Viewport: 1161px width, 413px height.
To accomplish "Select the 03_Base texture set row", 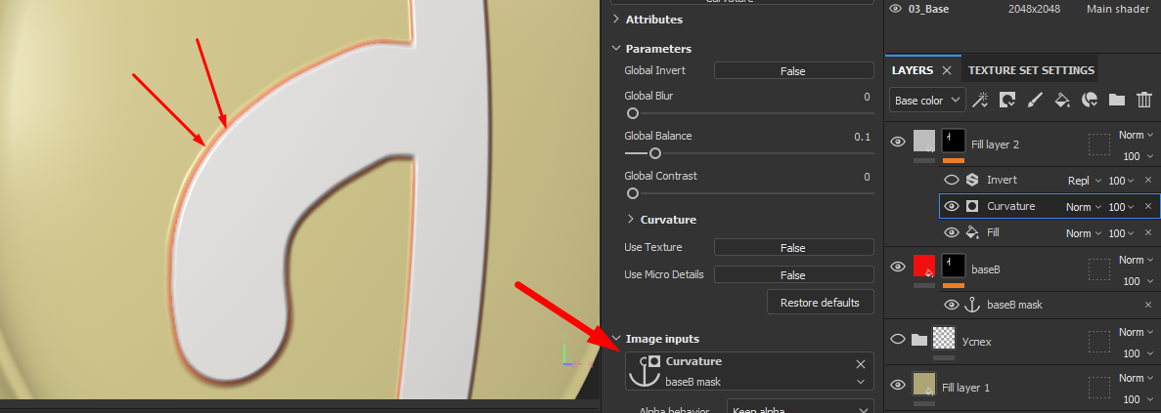I will coord(1022,9).
